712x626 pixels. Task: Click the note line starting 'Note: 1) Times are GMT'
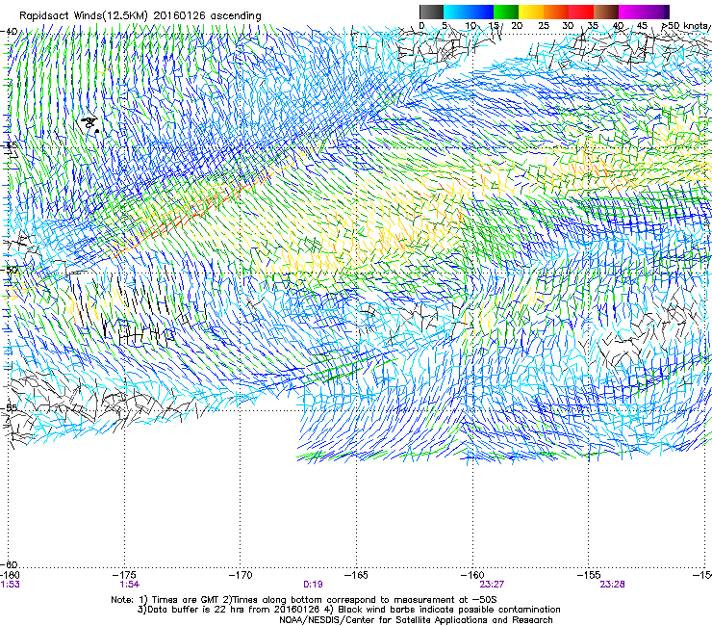click(x=304, y=600)
